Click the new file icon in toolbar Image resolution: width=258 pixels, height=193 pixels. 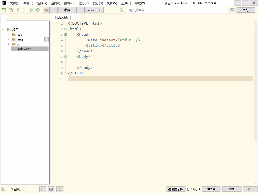4,10
